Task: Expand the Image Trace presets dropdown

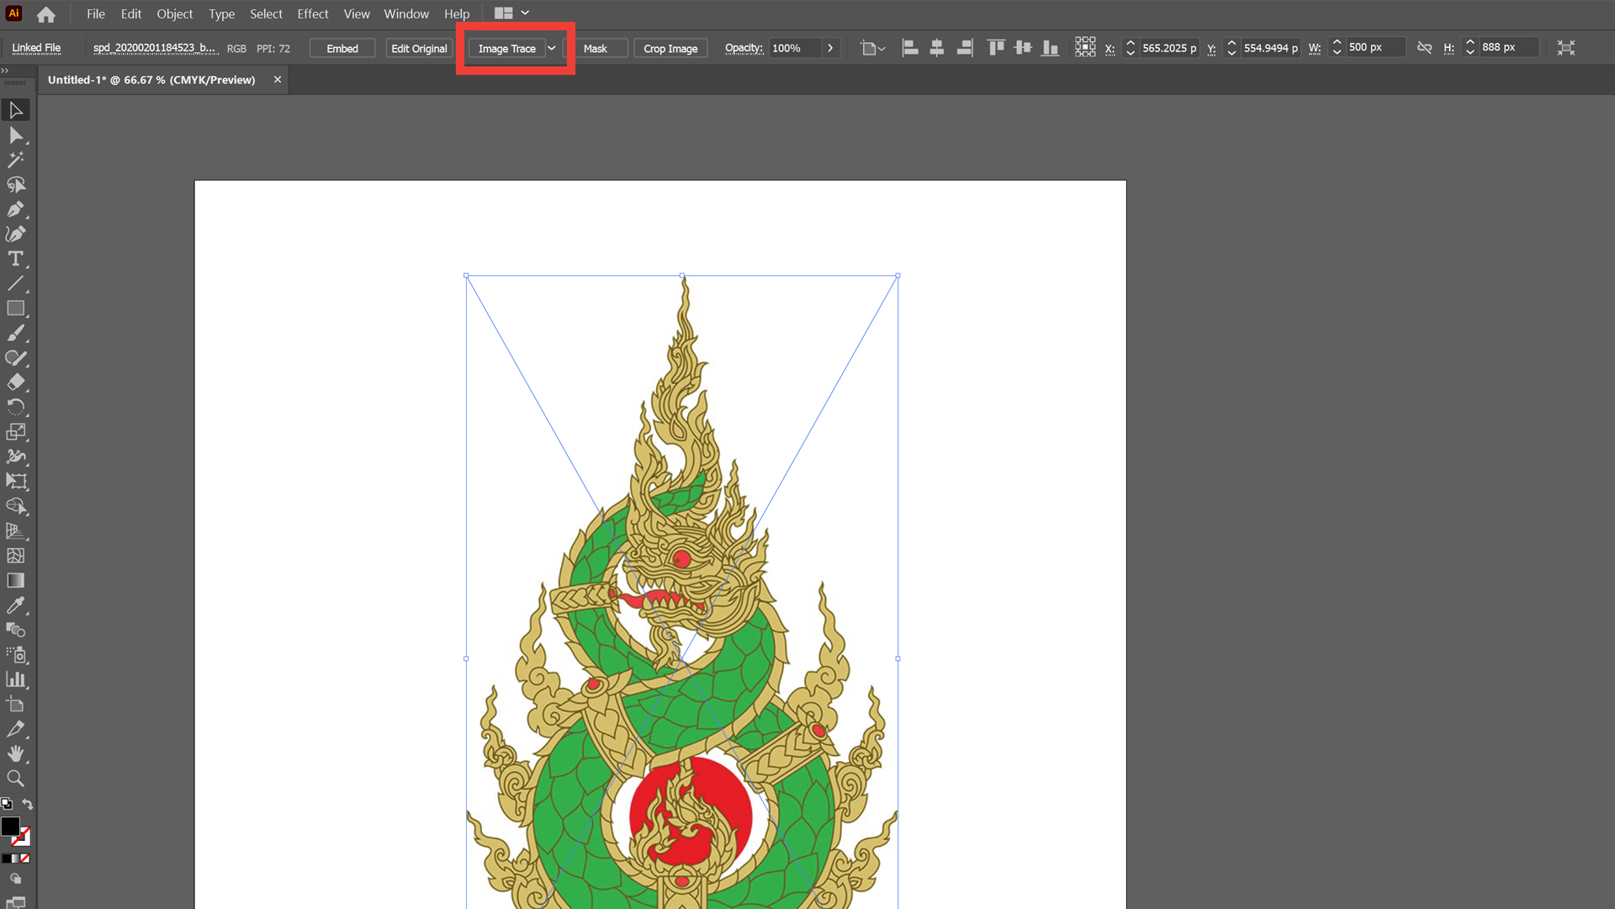Action: (x=552, y=48)
